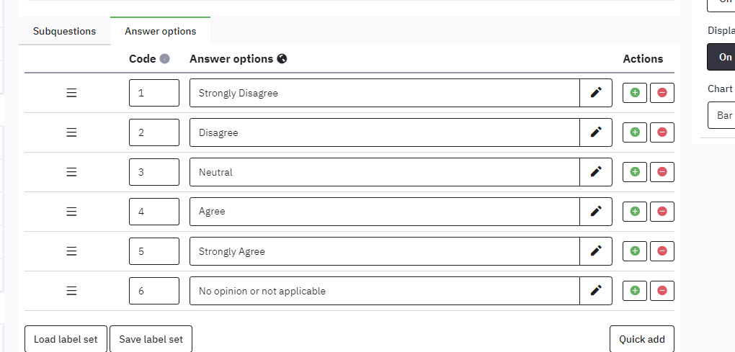735x352 pixels.
Task: Click the pencil edit icon for Strongly Disagree
Action: click(x=596, y=93)
